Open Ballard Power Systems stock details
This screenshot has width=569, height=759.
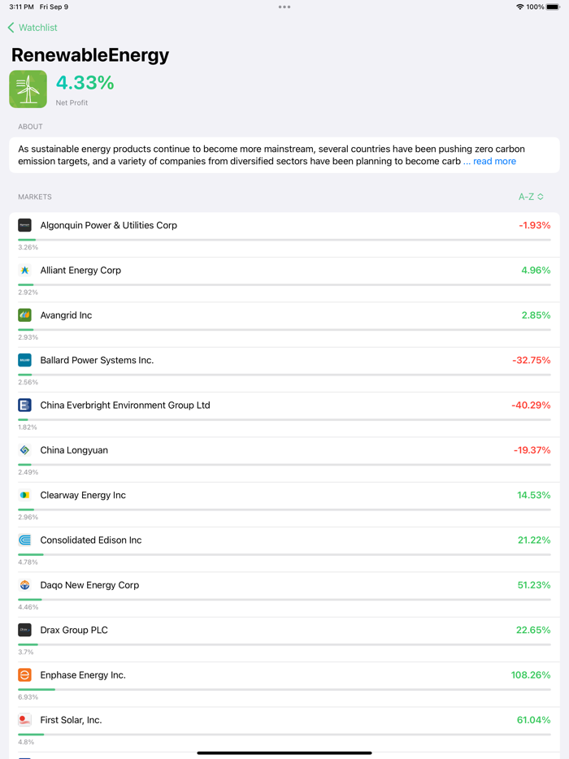284,360
